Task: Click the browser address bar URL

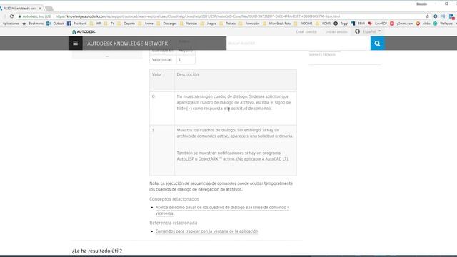Action: (198, 16)
